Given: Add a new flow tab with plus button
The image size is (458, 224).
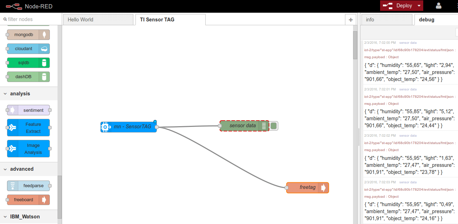Looking at the screenshot, I should pyautogui.click(x=350, y=20).
